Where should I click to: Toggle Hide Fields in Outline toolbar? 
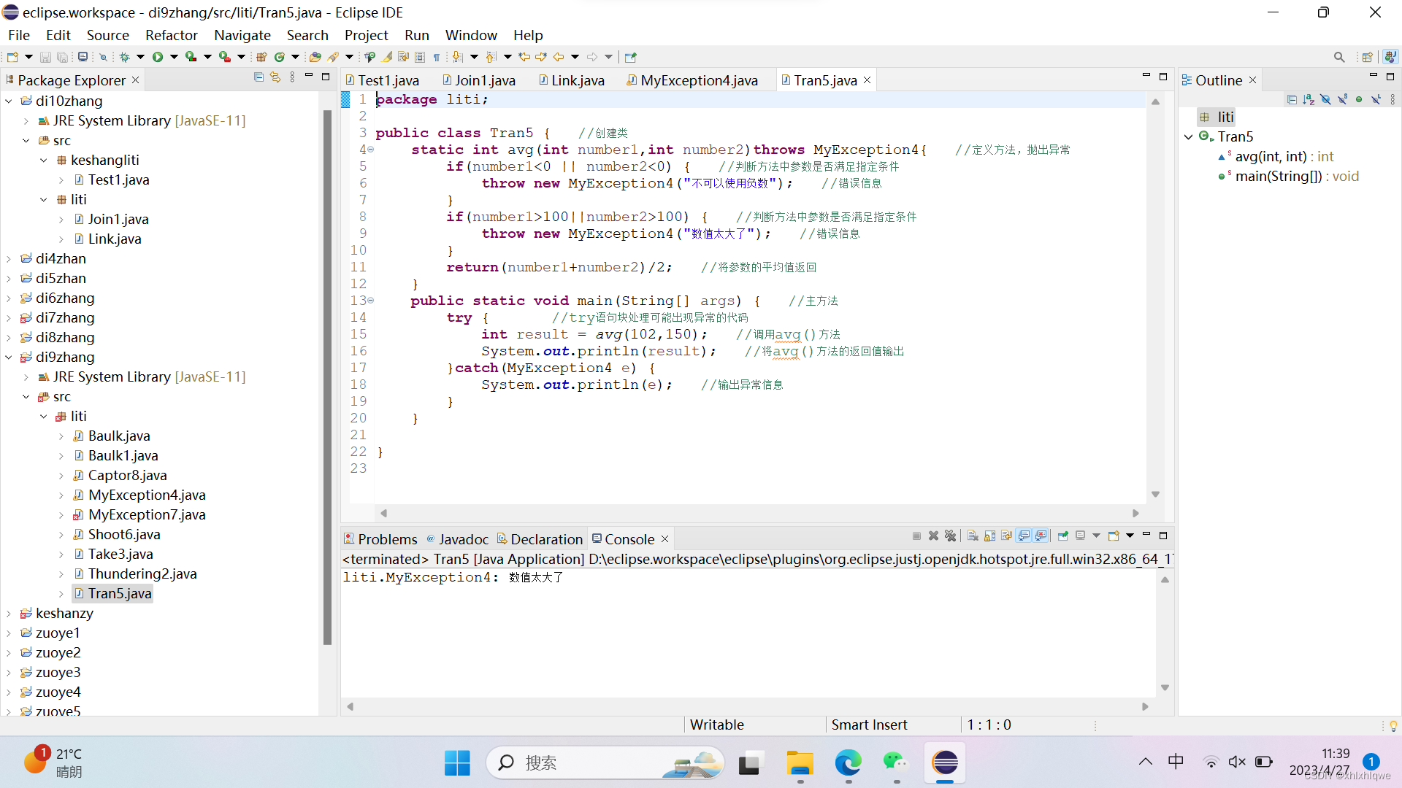(x=1325, y=99)
